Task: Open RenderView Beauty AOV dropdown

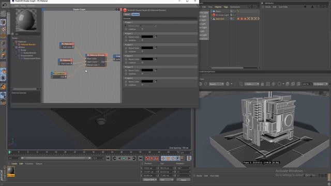Action: coord(216,84)
